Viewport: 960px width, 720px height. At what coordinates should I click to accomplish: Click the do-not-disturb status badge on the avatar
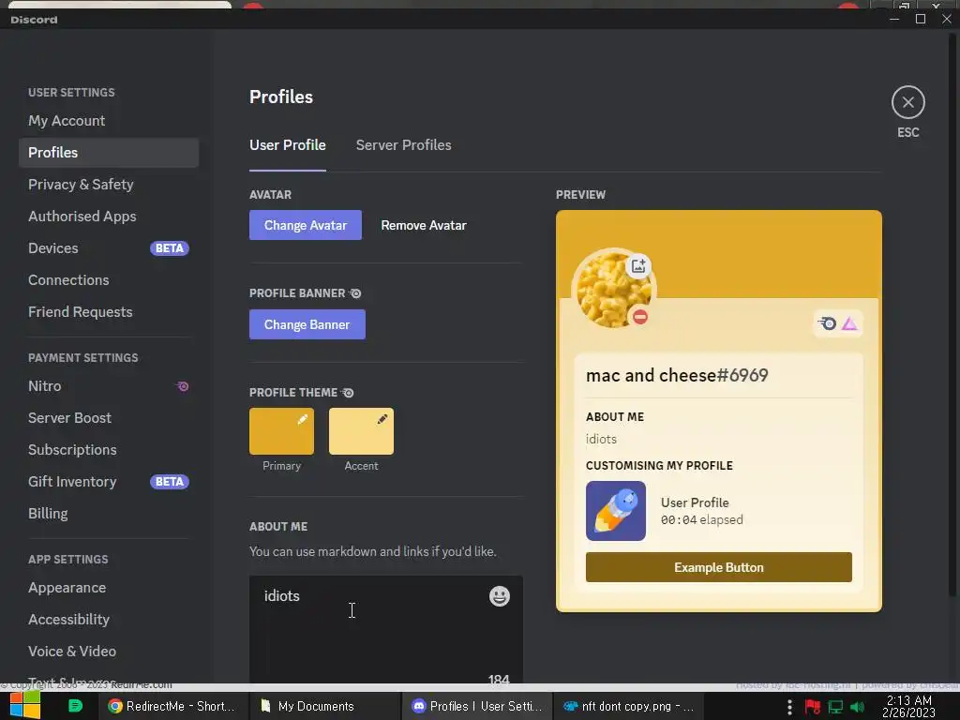pyautogui.click(x=639, y=317)
